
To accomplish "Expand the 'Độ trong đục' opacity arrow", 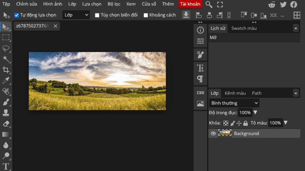I will (255, 112).
